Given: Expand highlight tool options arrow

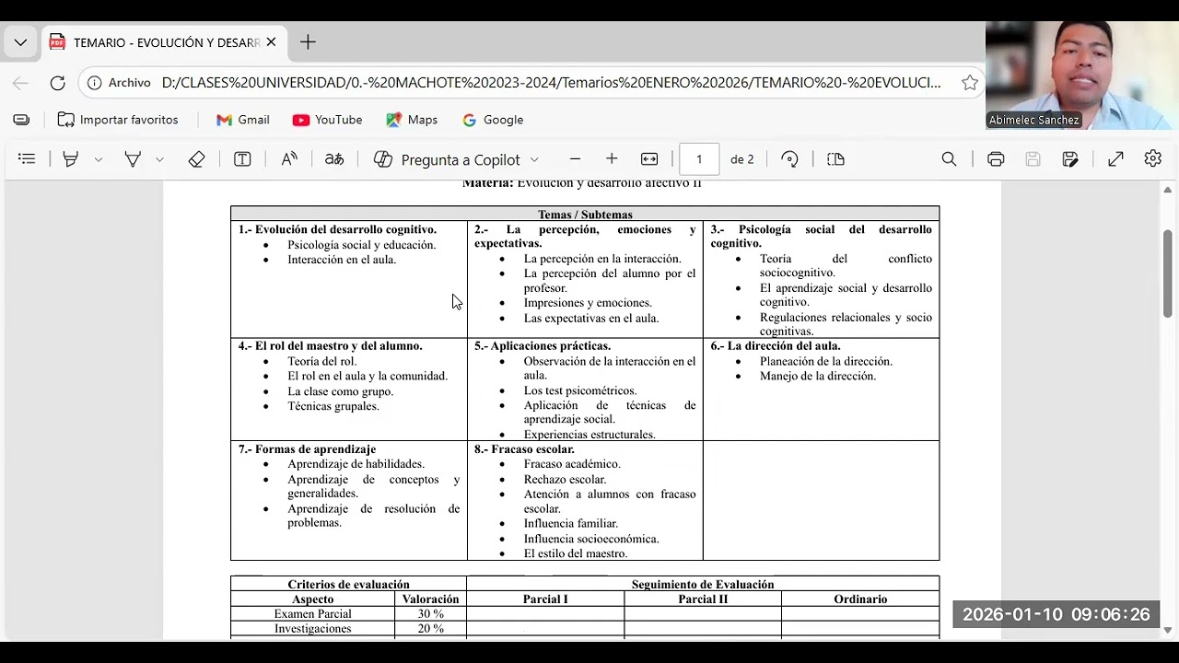Looking at the screenshot, I should click(x=98, y=159).
